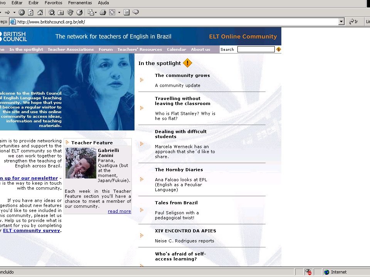This screenshot has height=277, width=370.
Task: Click the address bar URL field
Action: 177,22
